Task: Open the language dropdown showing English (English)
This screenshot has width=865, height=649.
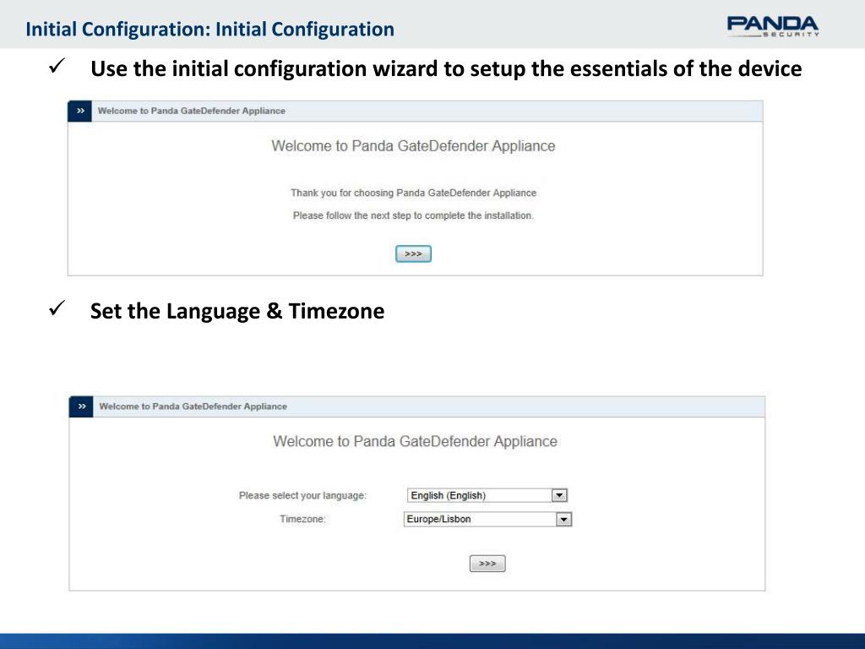Action: (487, 495)
